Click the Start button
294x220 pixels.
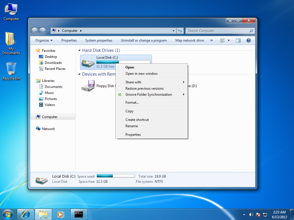tap(7, 214)
